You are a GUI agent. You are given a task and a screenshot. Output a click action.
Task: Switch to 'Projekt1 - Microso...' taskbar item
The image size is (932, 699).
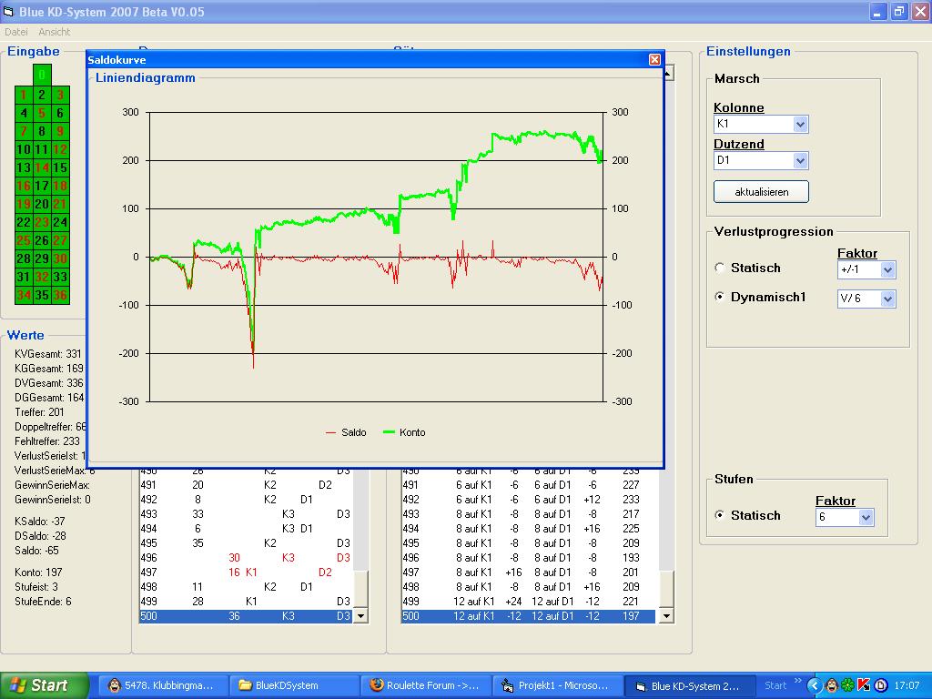tap(558, 685)
